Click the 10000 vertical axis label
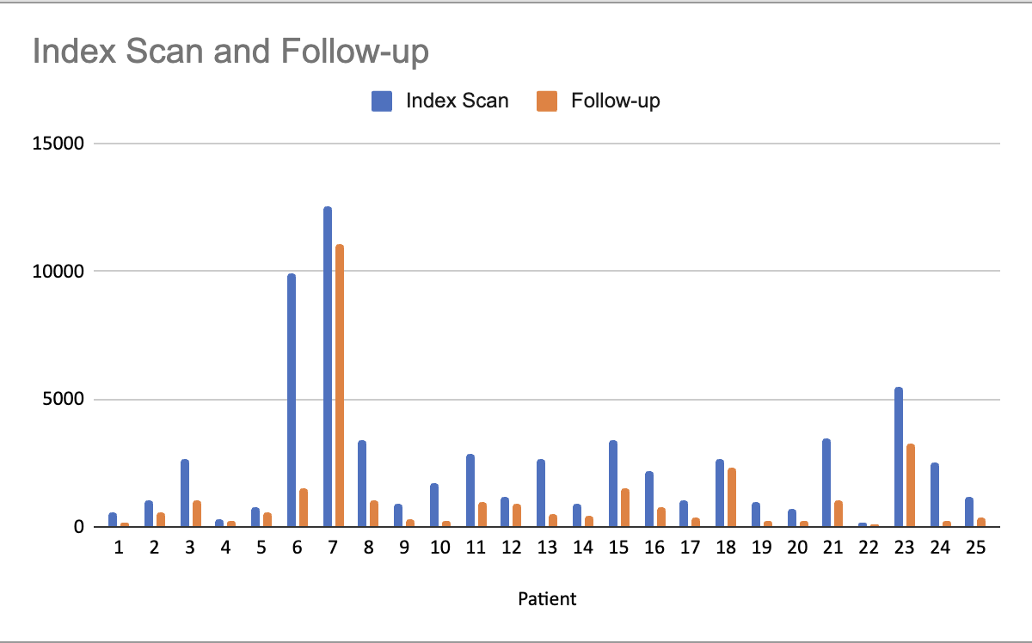Image resolution: width=1032 pixels, height=643 pixels. pos(59,272)
